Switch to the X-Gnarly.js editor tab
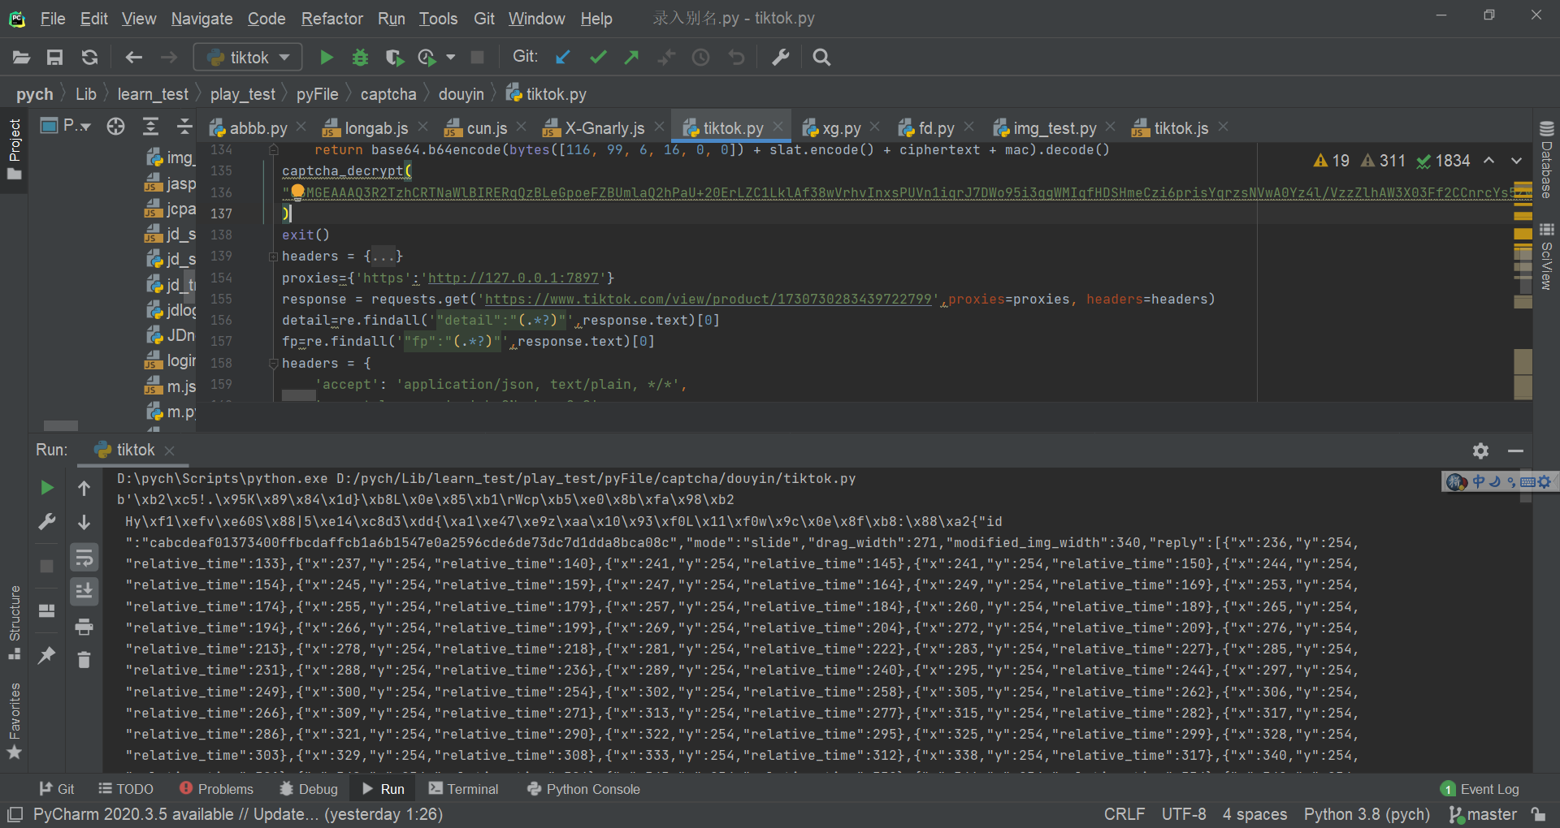Screen dimensions: 1560x828 click(x=604, y=128)
